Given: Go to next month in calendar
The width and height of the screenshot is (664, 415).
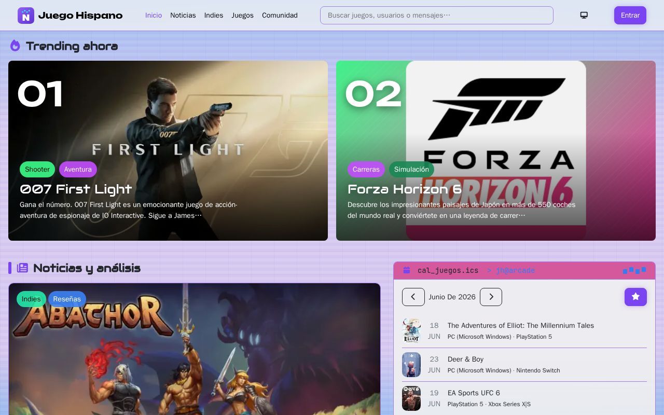Looking at the screenshot, I should (491, 297).
